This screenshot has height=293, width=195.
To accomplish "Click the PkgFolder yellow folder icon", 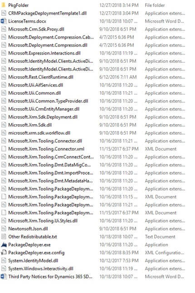I will [3, 5].
